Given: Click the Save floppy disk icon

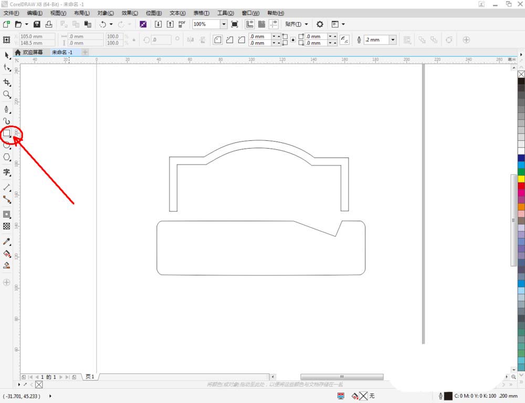Looking at the screenshot, I should (37, 24).
